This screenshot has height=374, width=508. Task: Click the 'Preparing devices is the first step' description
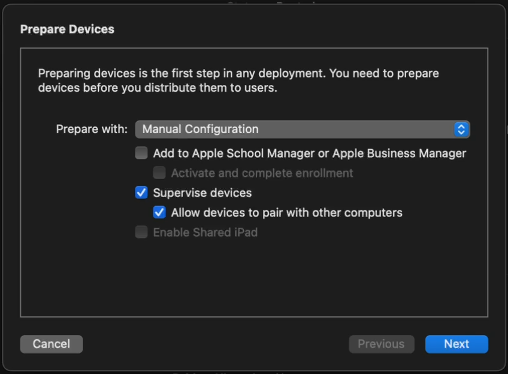point(238,81)
